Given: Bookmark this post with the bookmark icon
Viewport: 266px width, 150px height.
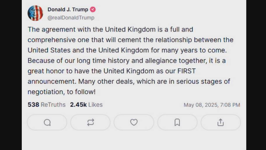Looking at the screenshot, I should (x=177, y=123).
